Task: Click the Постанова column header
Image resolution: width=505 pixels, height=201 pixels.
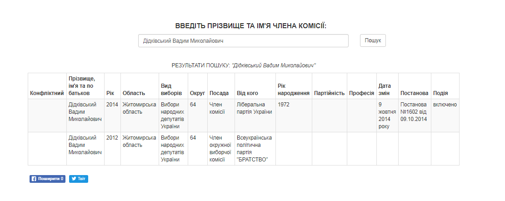Action: point(414,93)
